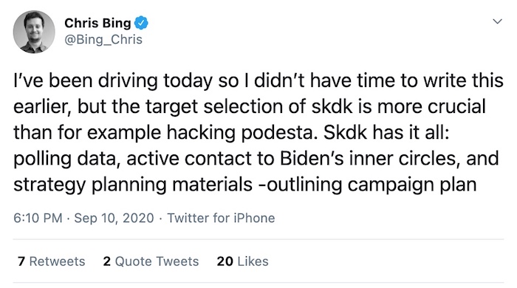This screenshot has height=288, width=517.
Task: Open the Chris Bing display name link
Action: tap(97, 23)
